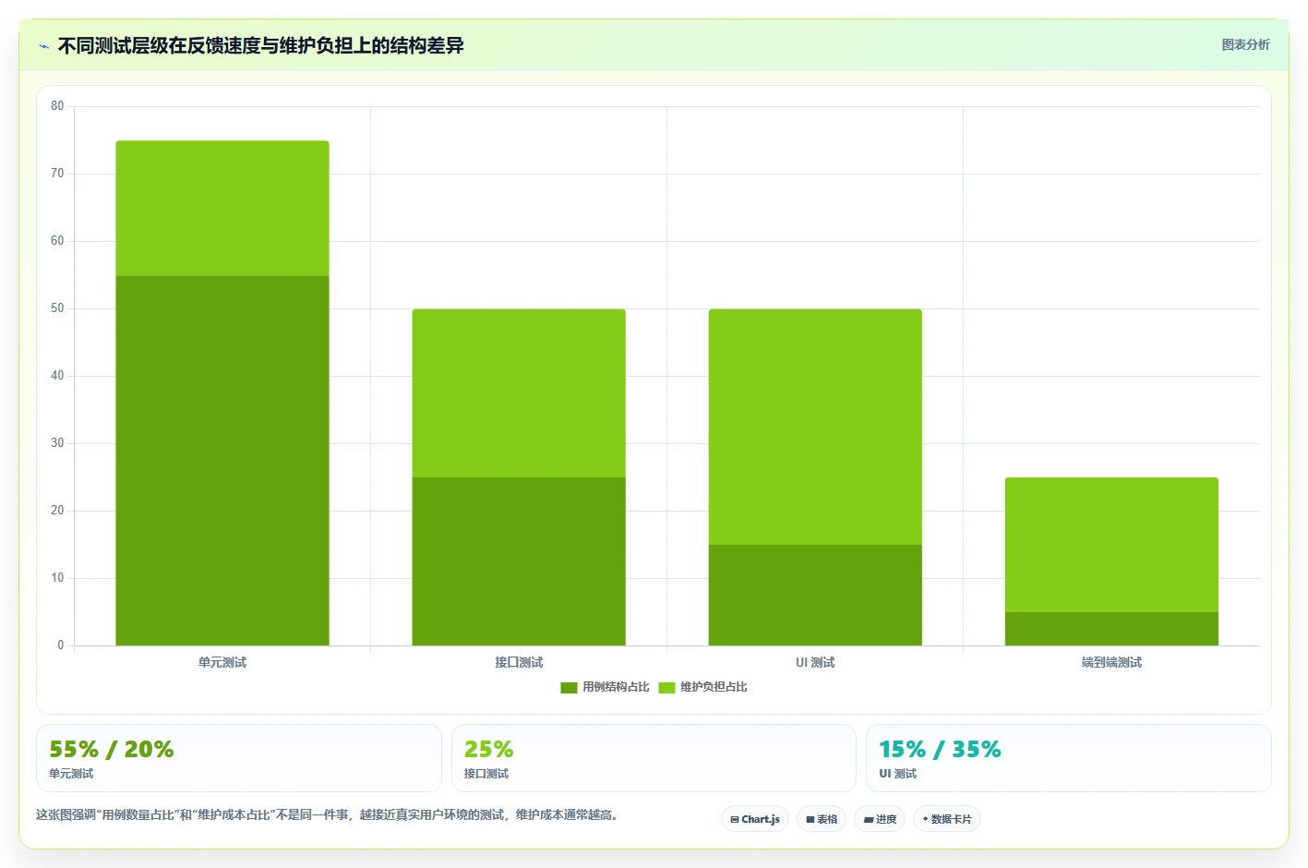Click the y-axis value 80

(x=57, y=106)
